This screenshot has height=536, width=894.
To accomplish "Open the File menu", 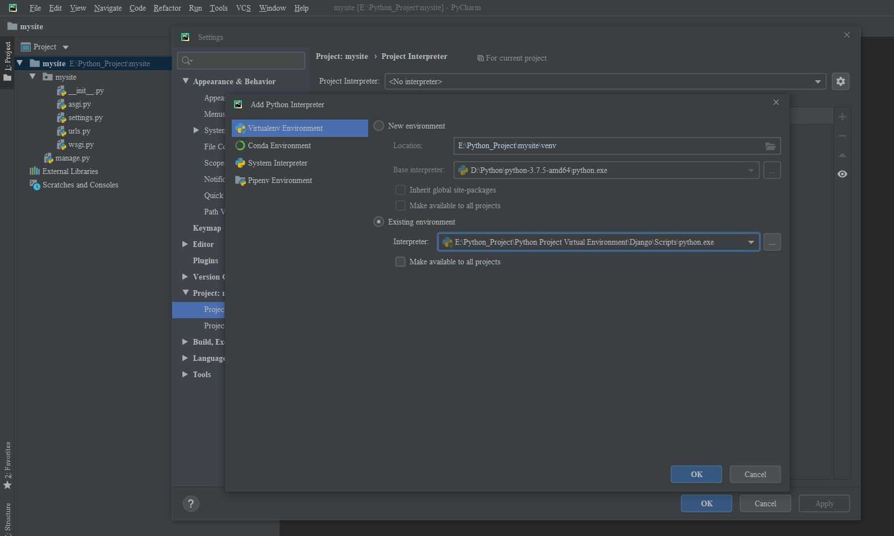I will 35,8.
